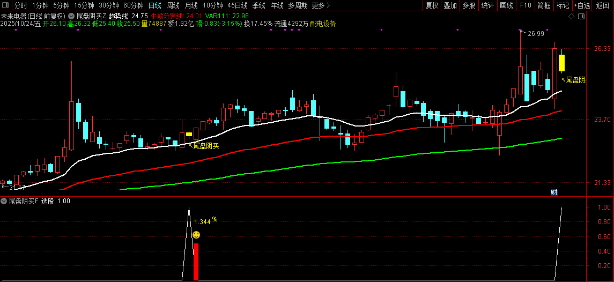This screenshot has height=282, width=614.
Task: Toggle 简框 simplified frame view
Action: pyautogui.click(x=544, y=5)
